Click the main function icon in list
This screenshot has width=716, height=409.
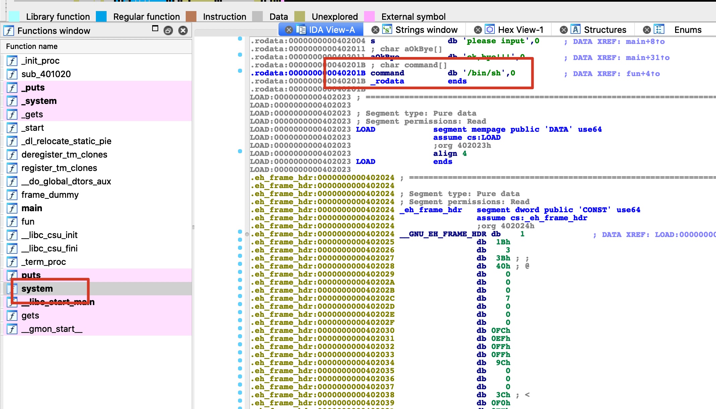click(x=12, y=209)
